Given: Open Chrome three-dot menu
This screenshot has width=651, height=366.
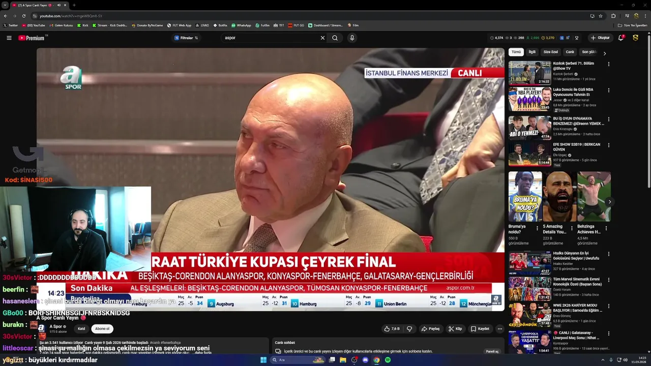Looking at the screenshot, I should (645, 16).
